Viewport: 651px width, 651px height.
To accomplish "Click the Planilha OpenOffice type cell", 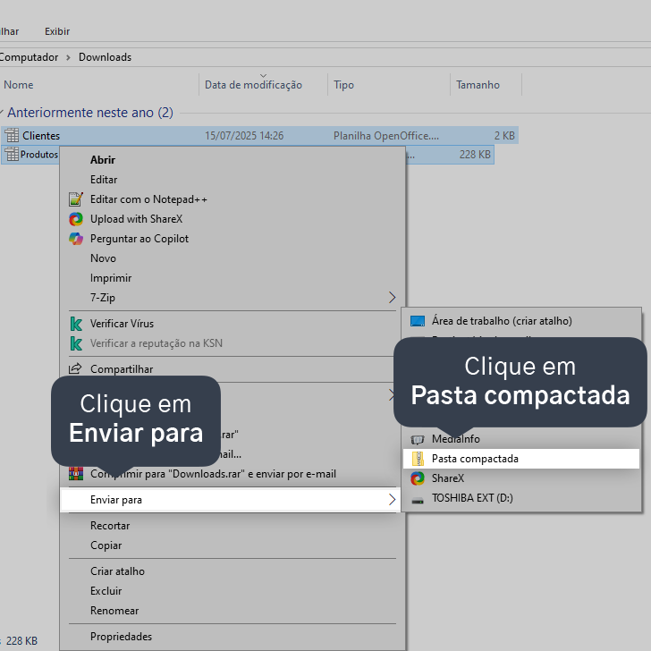I will [x=386, y=136].
